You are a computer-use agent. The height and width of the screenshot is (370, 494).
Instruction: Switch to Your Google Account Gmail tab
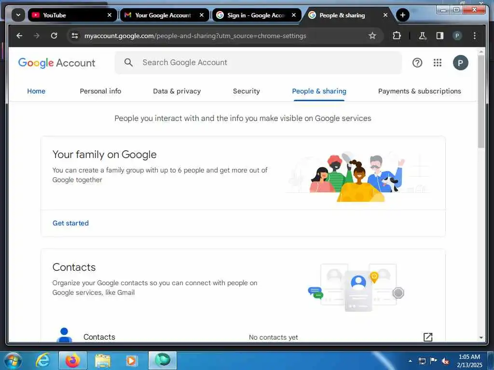click(165, 15)
